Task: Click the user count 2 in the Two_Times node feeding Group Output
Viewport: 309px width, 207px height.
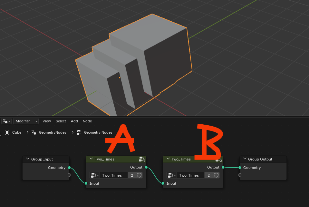Action: point(209,175)
